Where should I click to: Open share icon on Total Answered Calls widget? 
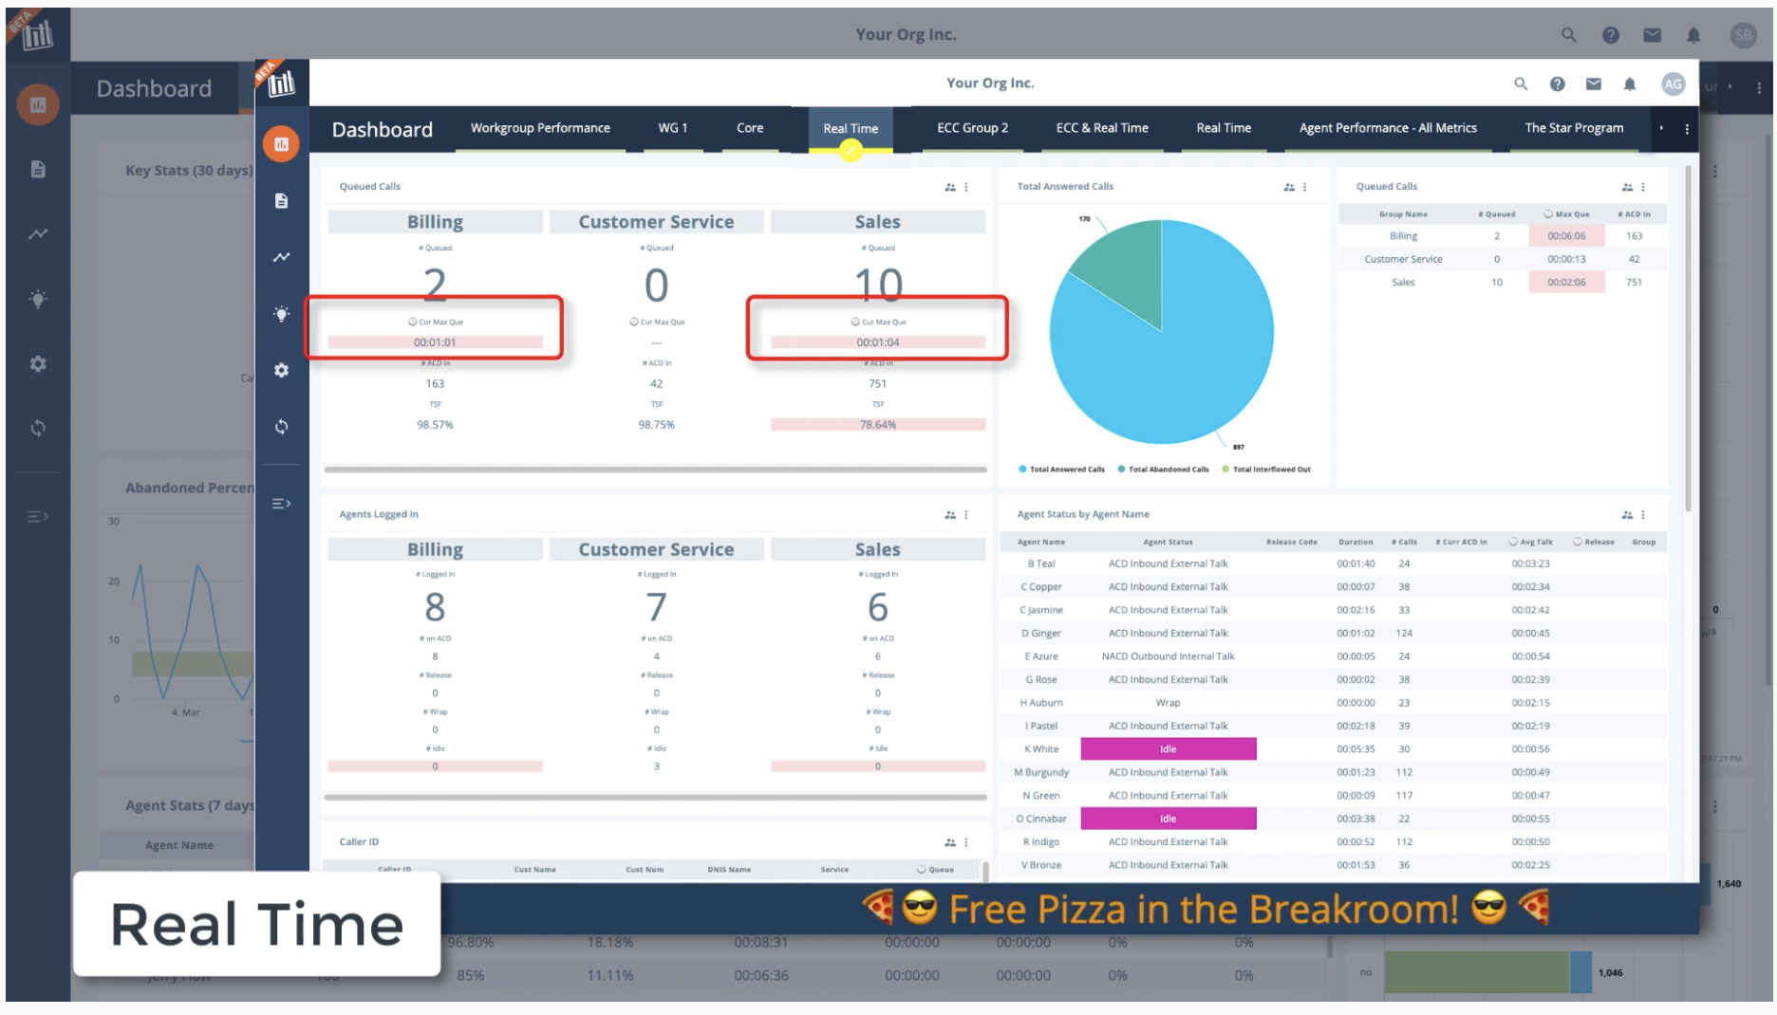1289,187
